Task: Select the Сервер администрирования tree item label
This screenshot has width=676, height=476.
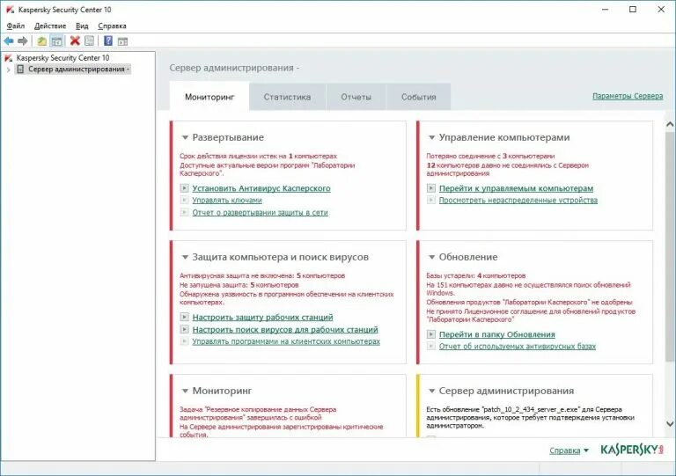Action: [x=79, y=70]
